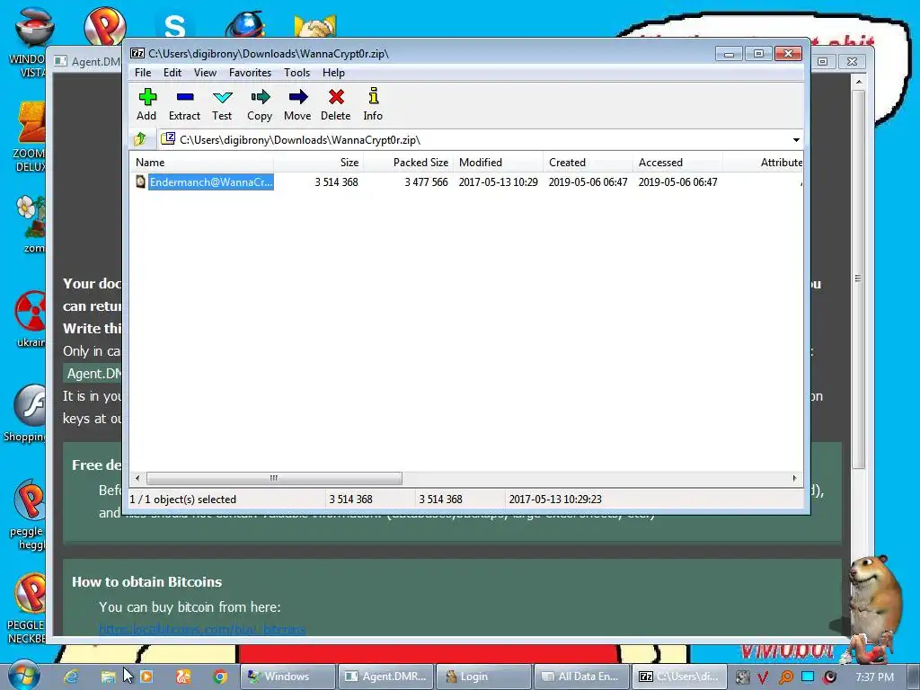Screen dimensions: 920x690
Task: Sort by the Created column header
Action: (588, 163)
